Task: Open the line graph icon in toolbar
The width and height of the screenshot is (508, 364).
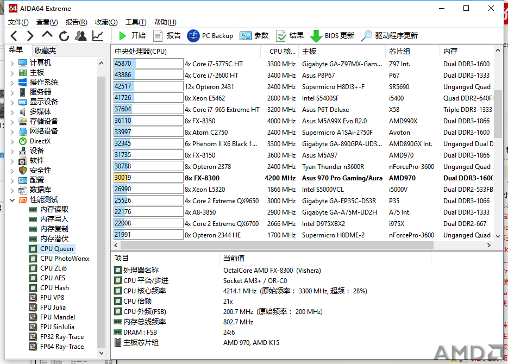Action: [97, 36]
